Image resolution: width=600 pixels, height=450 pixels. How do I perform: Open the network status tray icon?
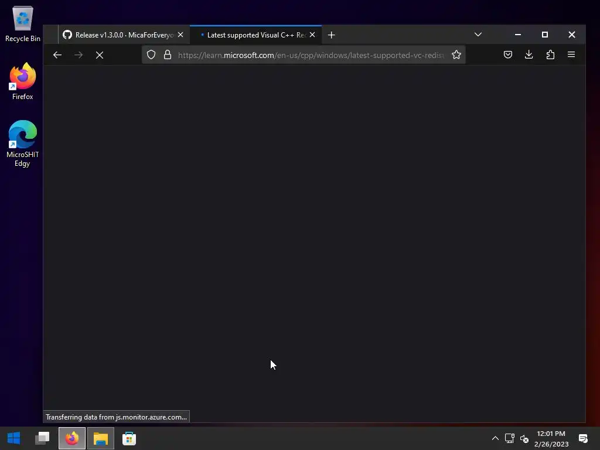(509, 438)
